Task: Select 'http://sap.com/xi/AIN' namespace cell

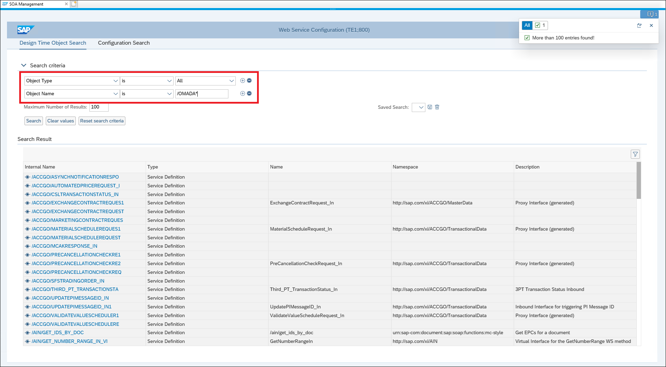Action: 415,341
